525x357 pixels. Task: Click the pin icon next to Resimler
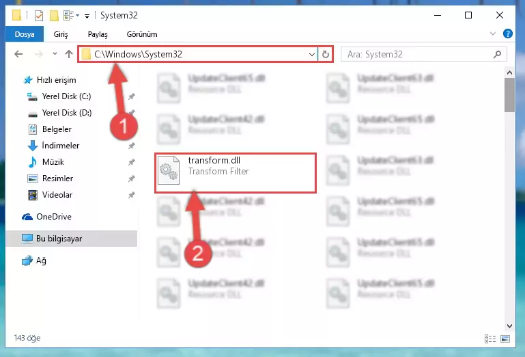[131, 178]
